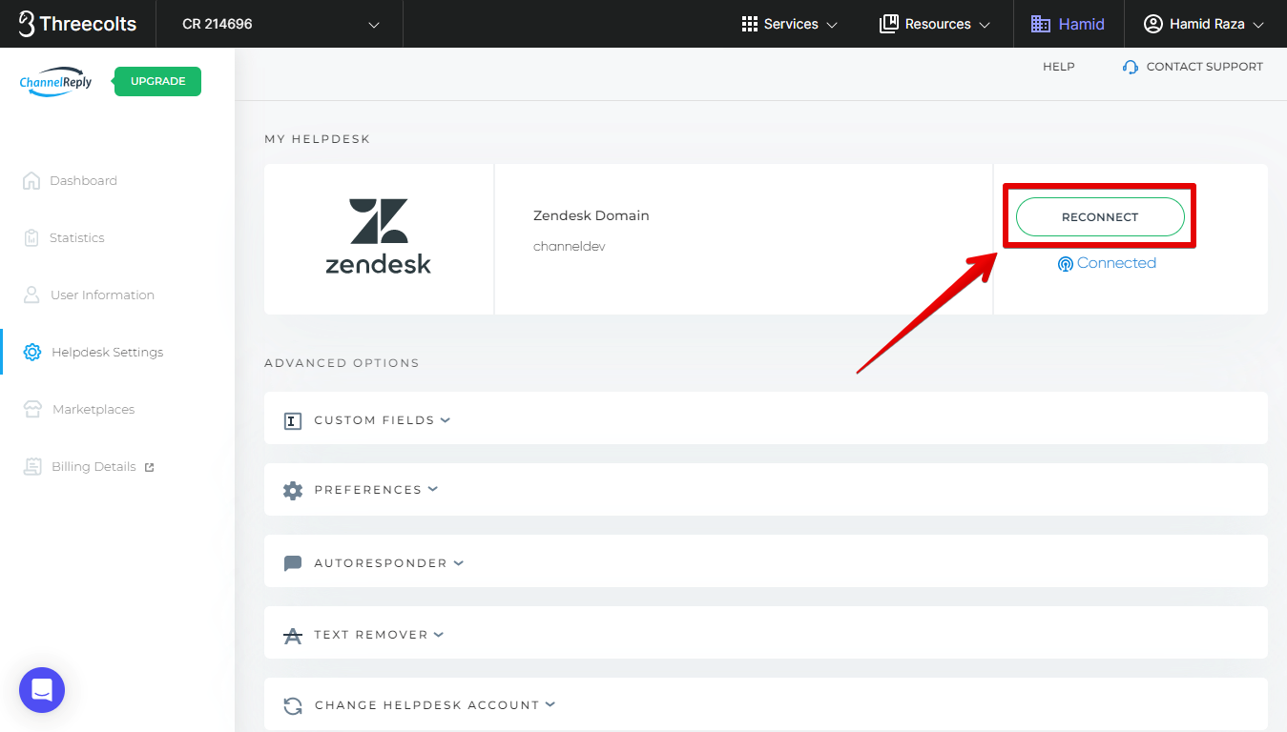
Task: Click the Billing Details external link icon
Action: [x=149, y=467]
